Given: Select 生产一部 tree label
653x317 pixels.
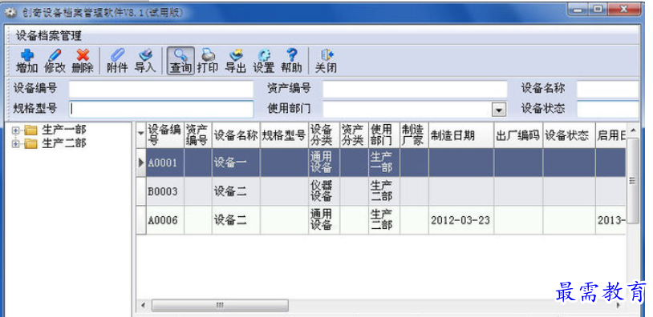Looking at the screenshot, I should click(x=63, y=130).
